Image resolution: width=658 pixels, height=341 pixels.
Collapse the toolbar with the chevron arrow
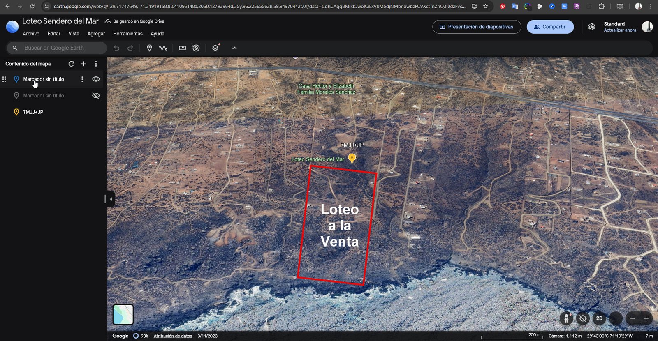(x=234, y=48)
